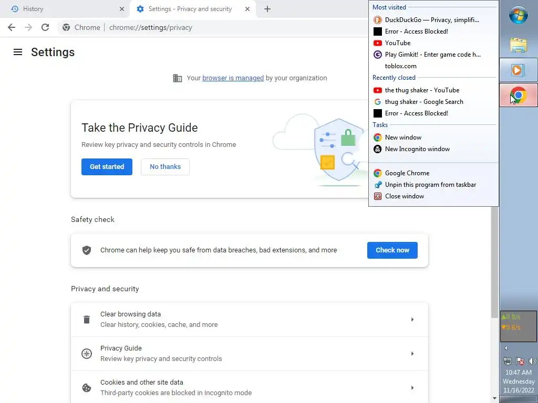Open the browser is managed link

coord(233,78)
